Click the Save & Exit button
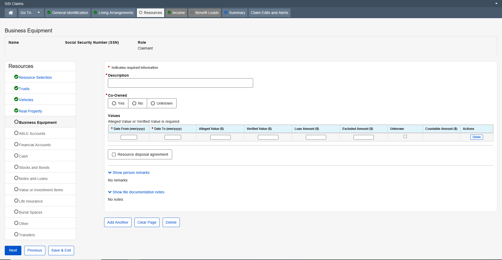The image size is (502, 260). click(61, 250)
